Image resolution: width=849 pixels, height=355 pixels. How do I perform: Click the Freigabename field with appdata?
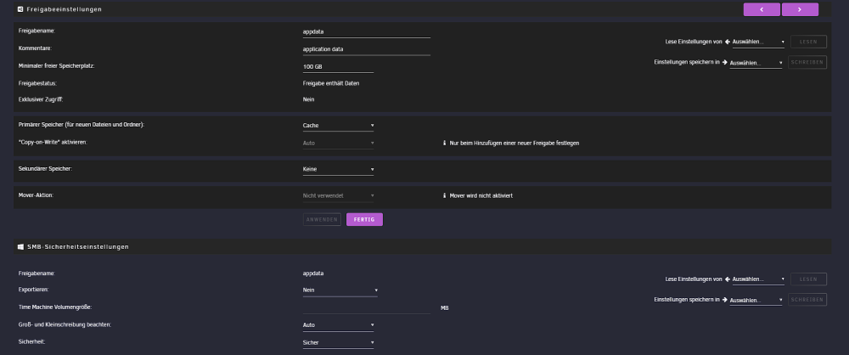tap(367, 32)
